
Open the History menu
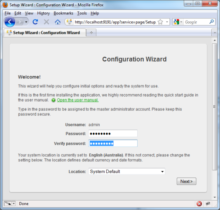[43, 13]
